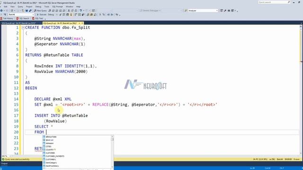This screenshot has height=170, width=303.
Task: Click the REPLACE function on line 15
Action: tap(100, 105)
